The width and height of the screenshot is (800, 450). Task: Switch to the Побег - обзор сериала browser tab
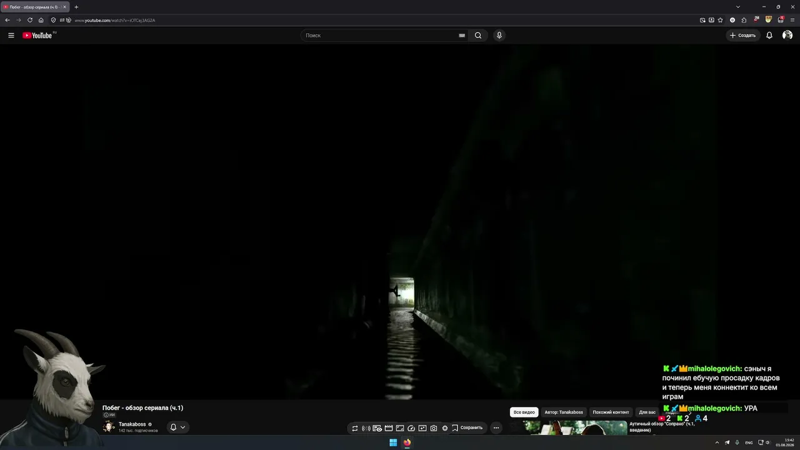pyautogui.click(x=34, y=7)
